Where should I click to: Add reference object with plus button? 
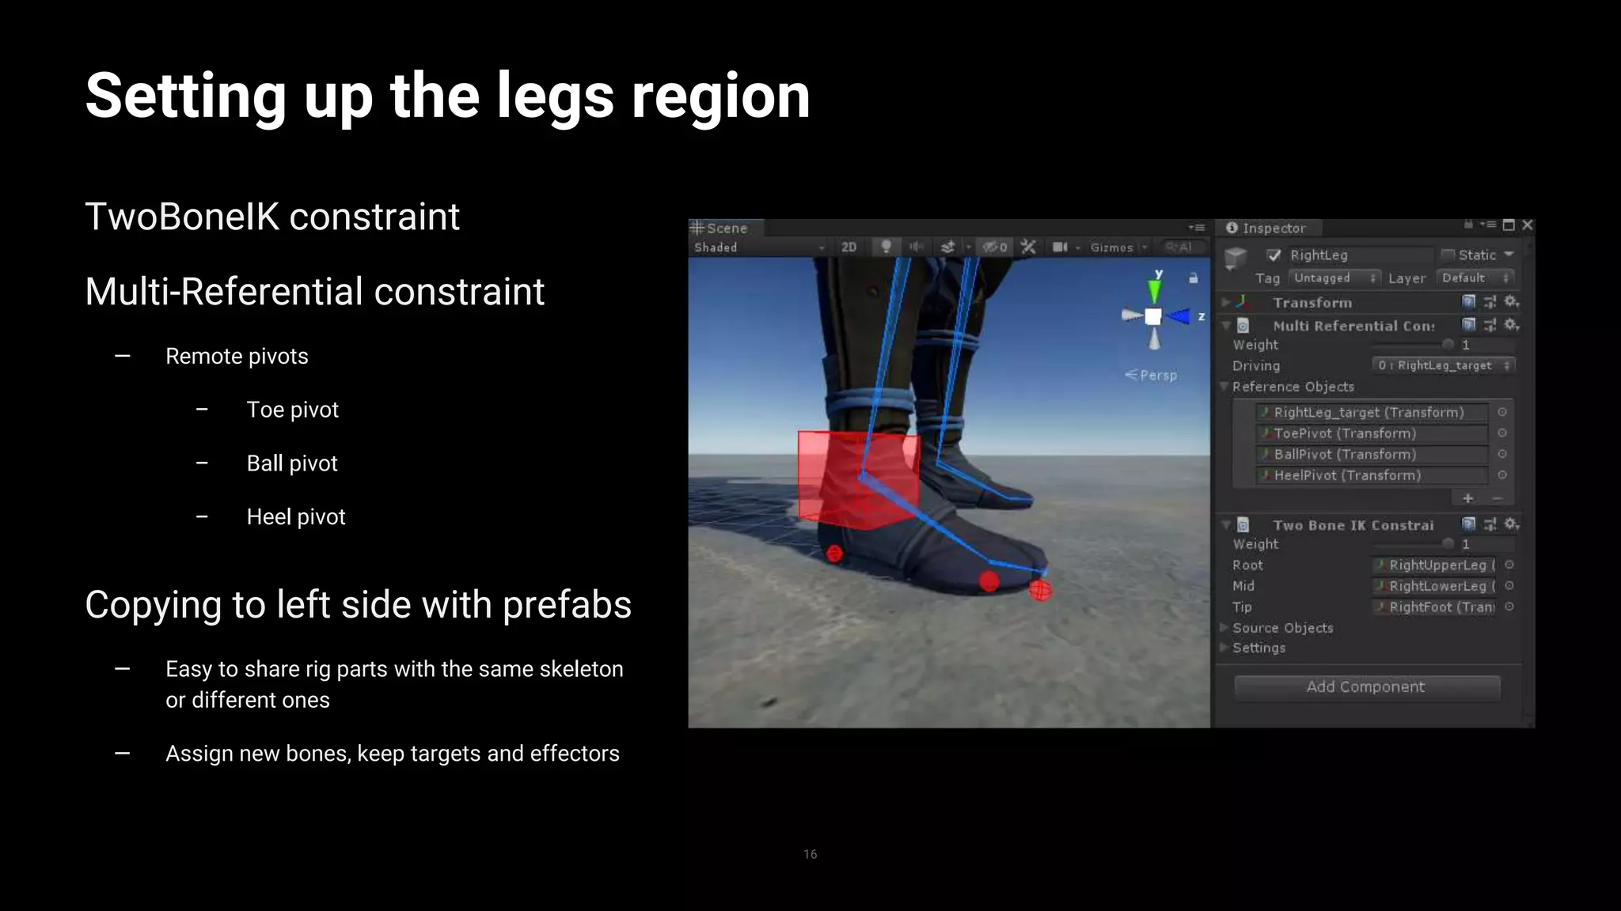click(x=1467, y=498)
